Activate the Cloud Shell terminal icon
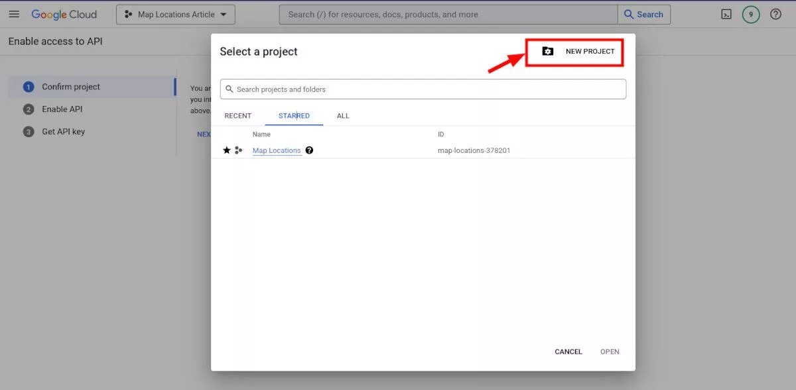 (726, 15)
